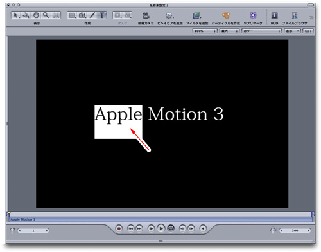Click the Record animation button

(119, 228)
